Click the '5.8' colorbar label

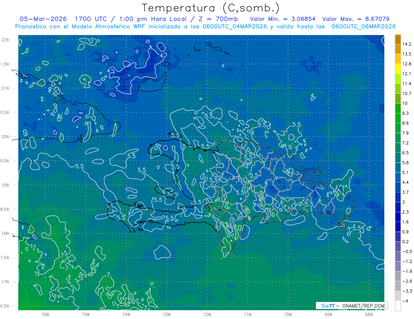click(405, 162)
